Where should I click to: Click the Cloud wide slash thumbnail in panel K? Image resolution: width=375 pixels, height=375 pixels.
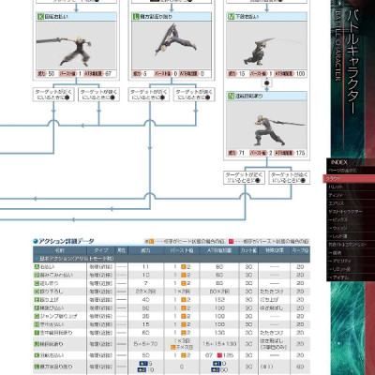(x=76, y=45)
